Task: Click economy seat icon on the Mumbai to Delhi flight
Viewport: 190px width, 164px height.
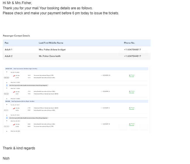Action: (101, 108)
